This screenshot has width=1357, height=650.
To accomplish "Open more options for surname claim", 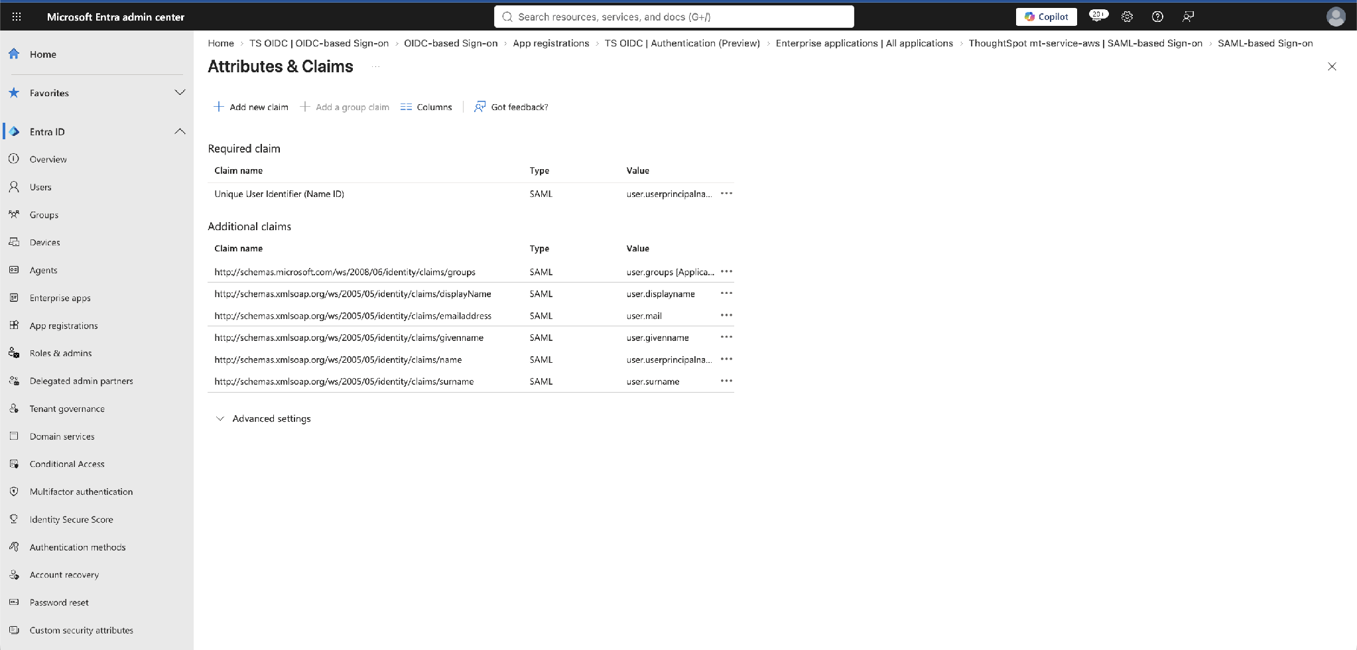I will (x=726, y=381).
